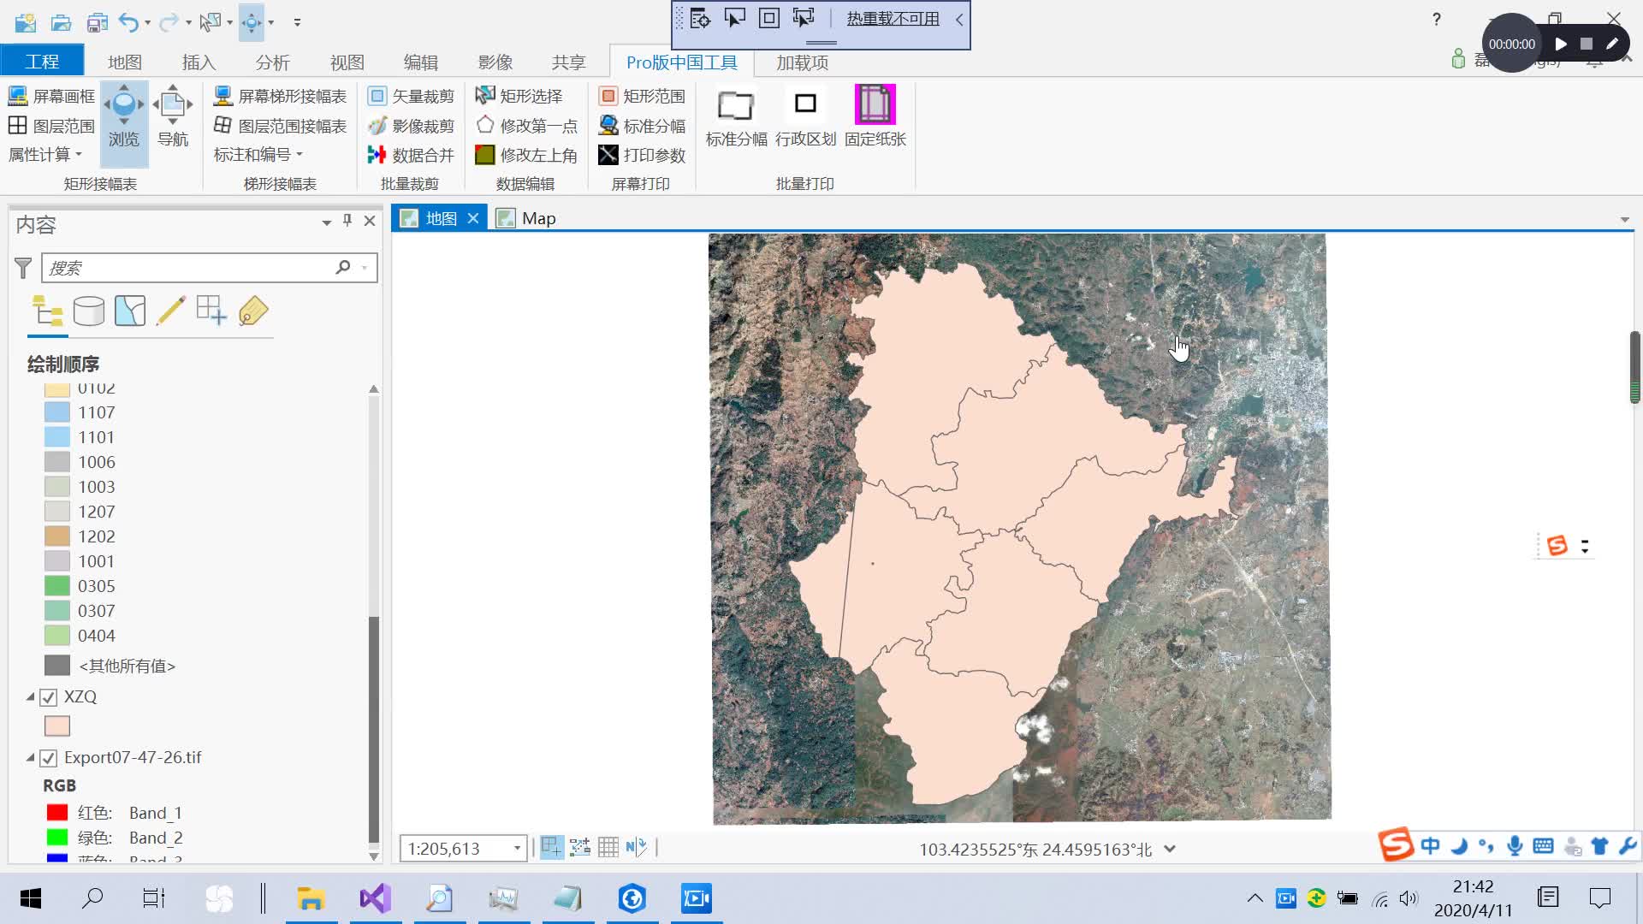The width and height of the screenshot is (1643, 924).
Task: Select List By Labeling icon
Action: (252, 311)
